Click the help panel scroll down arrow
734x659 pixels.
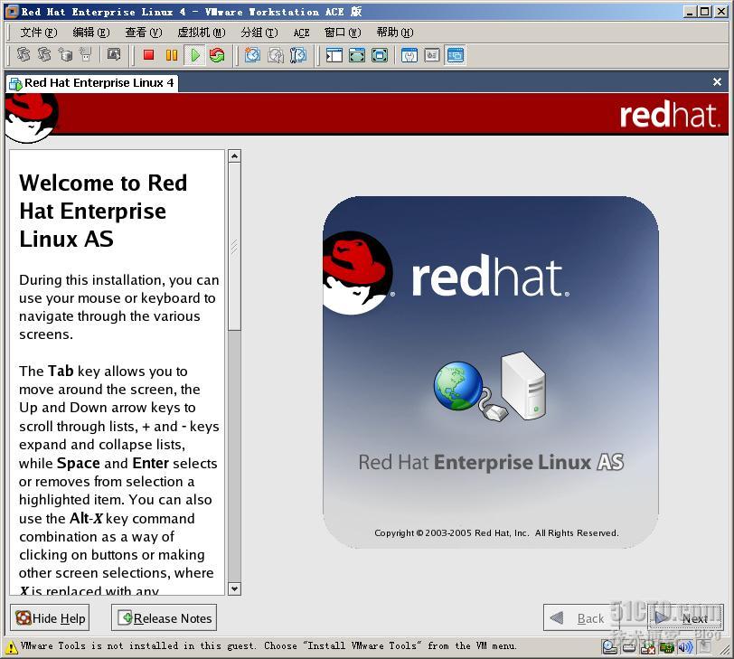(234, 588)
